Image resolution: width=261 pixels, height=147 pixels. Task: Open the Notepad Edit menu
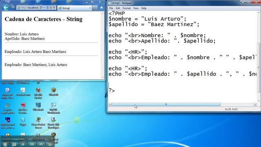tap(118, 8)
